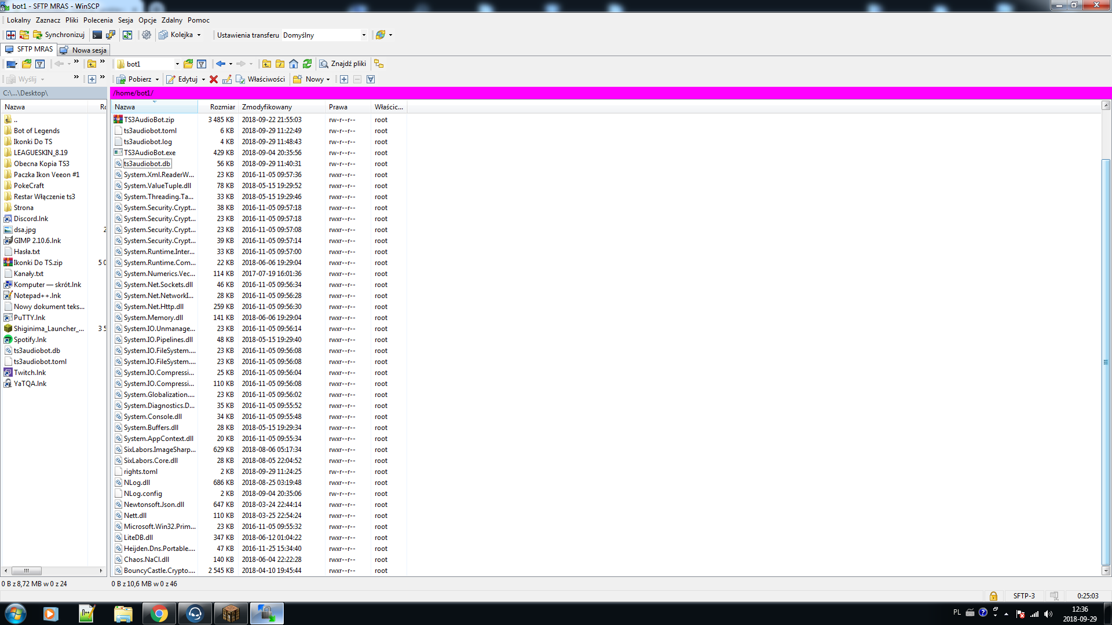Open the Polecenia menu
Screen dimensions: 1112x625
click(98, 20)
